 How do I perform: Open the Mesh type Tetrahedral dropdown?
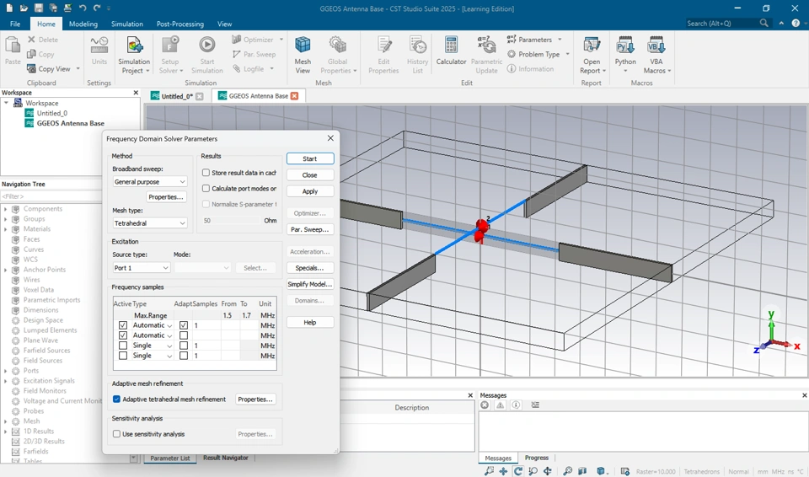(150, 223)
